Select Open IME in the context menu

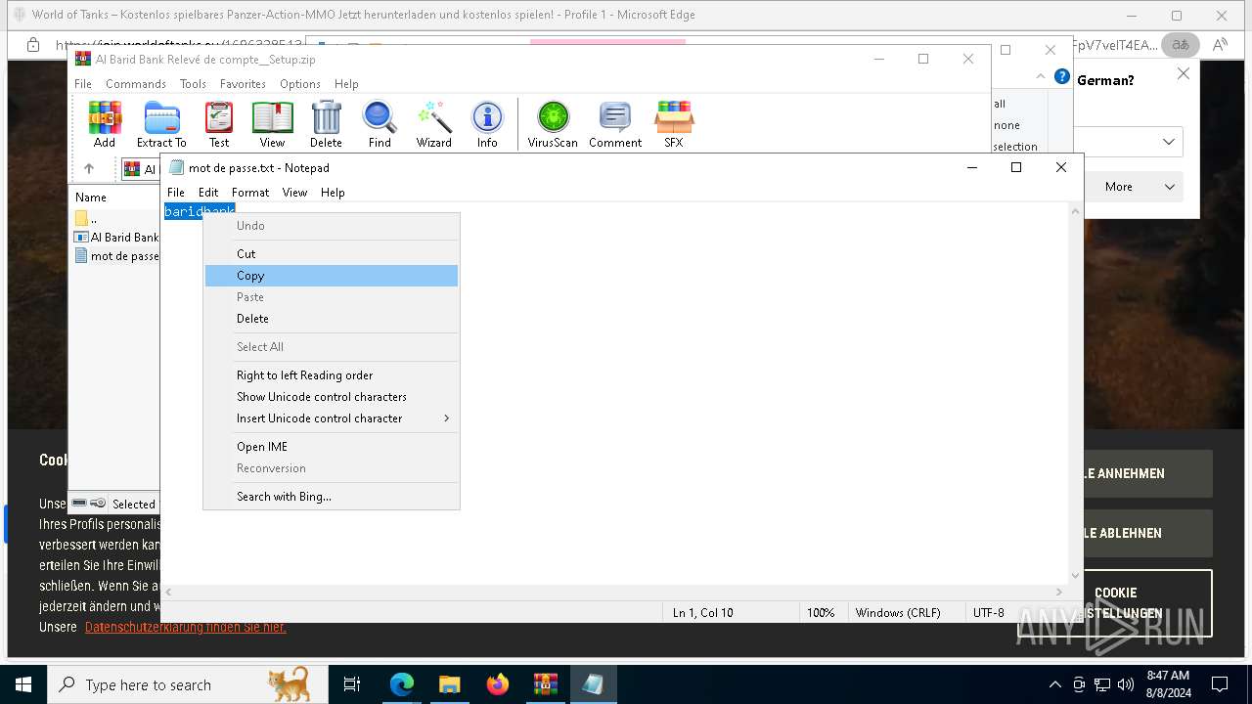click(x=332, y=447)
